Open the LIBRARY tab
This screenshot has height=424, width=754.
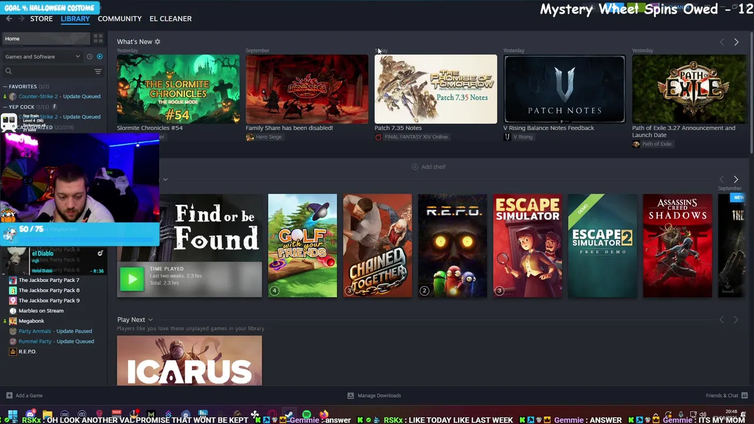[75, 19]
